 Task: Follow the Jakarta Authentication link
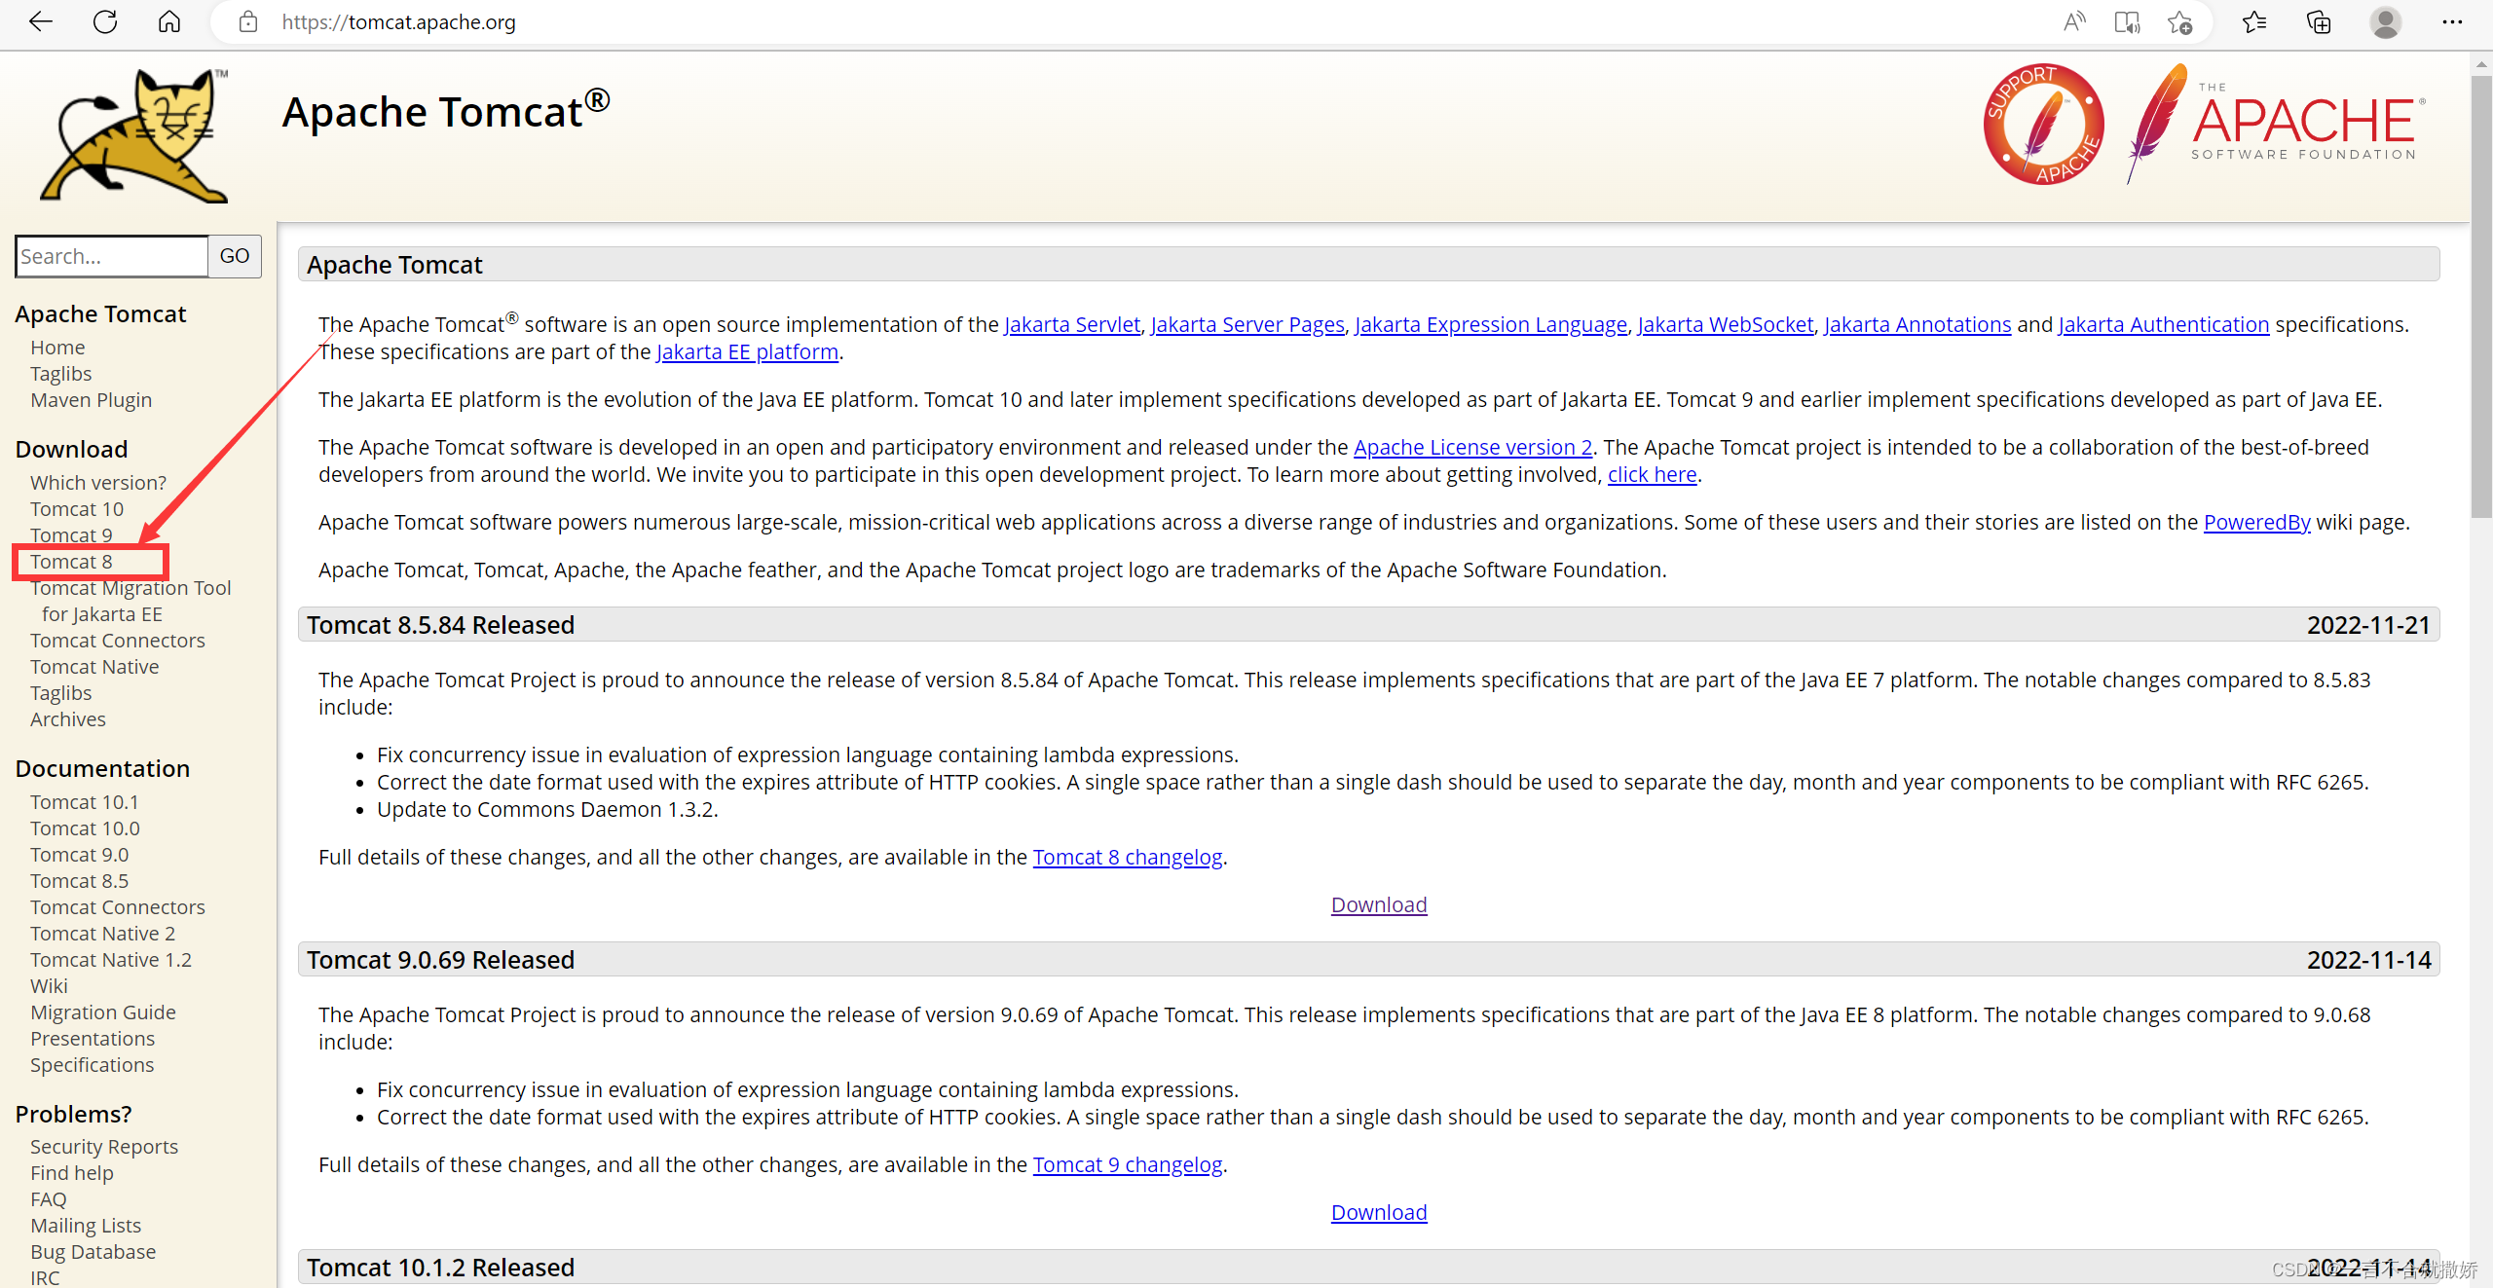(2164, 324)
